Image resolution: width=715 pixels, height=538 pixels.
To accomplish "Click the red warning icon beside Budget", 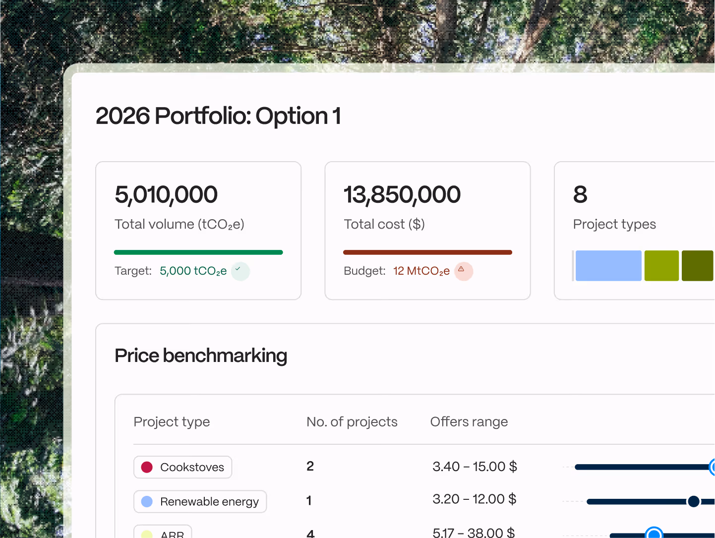I will [464, 271].
